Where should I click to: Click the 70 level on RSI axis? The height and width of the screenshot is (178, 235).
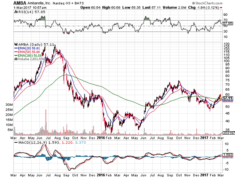coord(225,20)
